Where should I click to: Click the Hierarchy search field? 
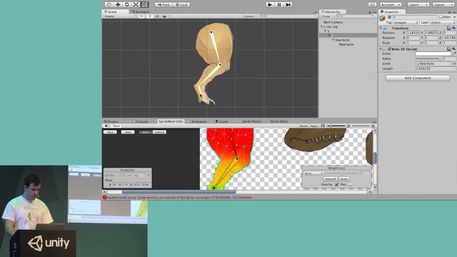[355, 16]
